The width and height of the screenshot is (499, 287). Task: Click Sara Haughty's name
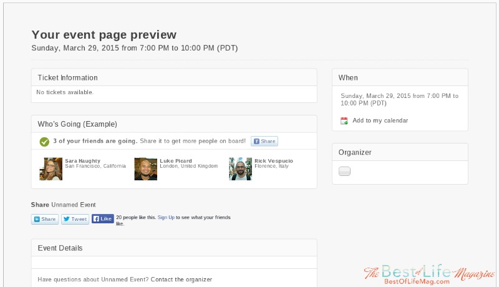point(83,161)
